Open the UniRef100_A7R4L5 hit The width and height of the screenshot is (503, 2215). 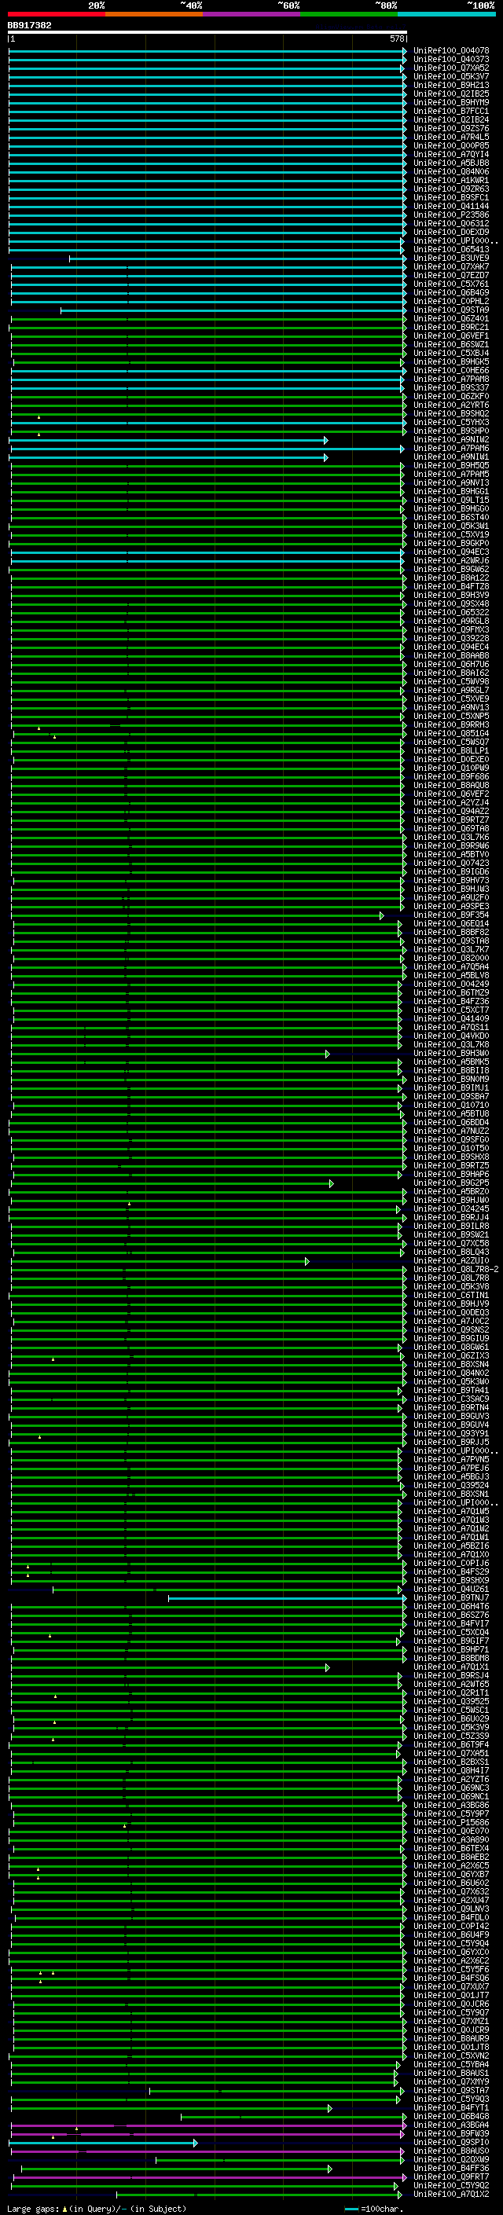tap(451, 137)
